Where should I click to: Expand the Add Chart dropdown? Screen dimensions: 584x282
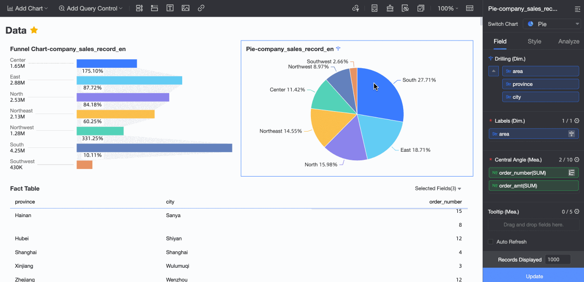[28, 9]
